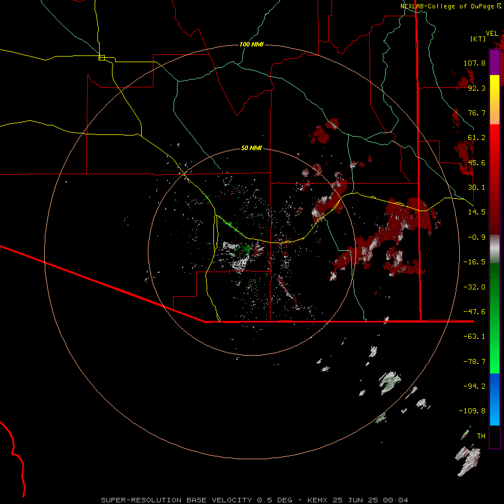Click the [KT] units label
Image resolution: width=504 pixels, height=504 pixels.
pos(478,39)
